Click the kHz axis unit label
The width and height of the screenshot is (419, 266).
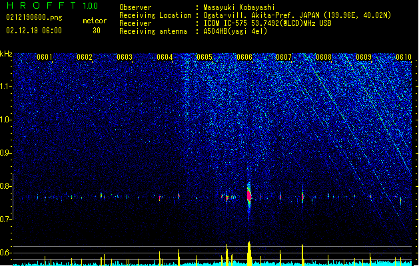coord(6,54)
